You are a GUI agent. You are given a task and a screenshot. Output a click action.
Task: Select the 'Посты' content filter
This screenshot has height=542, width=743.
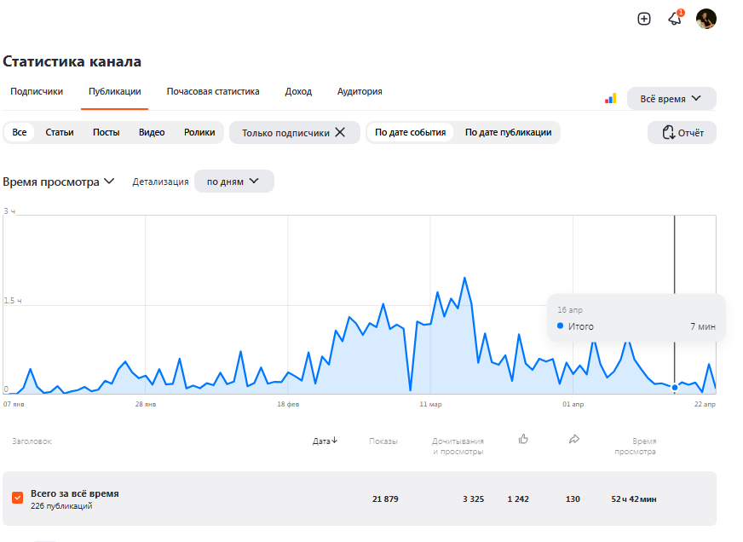click(x=107, y=132)
